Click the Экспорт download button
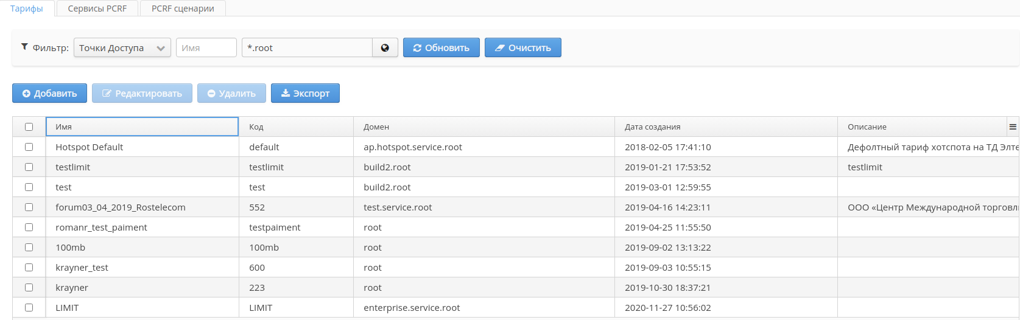This screenshot has width=1020, height=320. click(x=305, y=93)
